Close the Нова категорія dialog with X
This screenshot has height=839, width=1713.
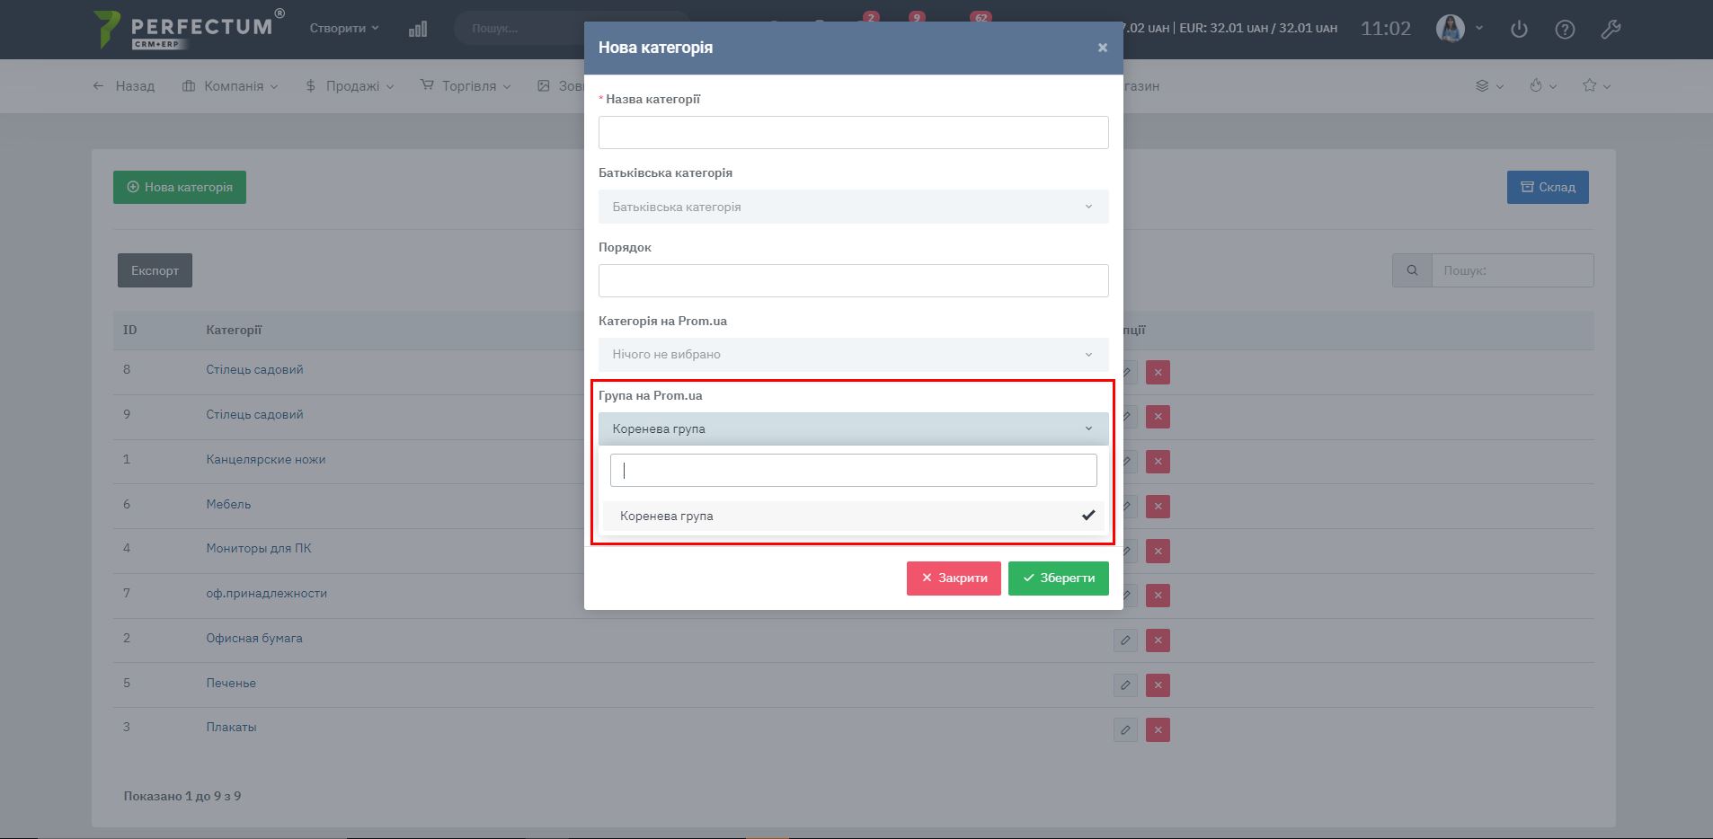[x=1103, y=48]
